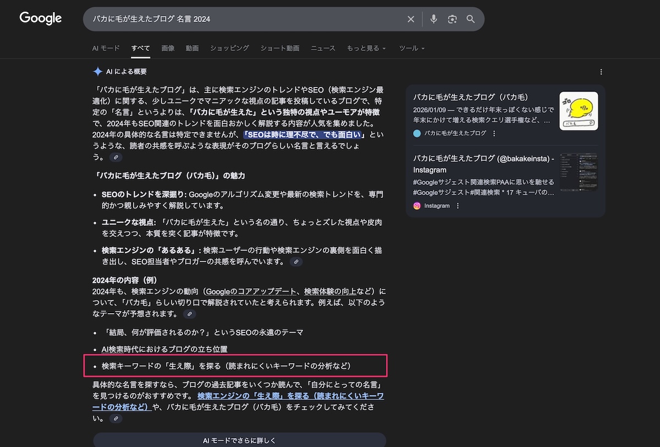Start voice search with microphone icon
Image resolution: width=660 pixels, height=447 pixels.
(x=434, y=19)
